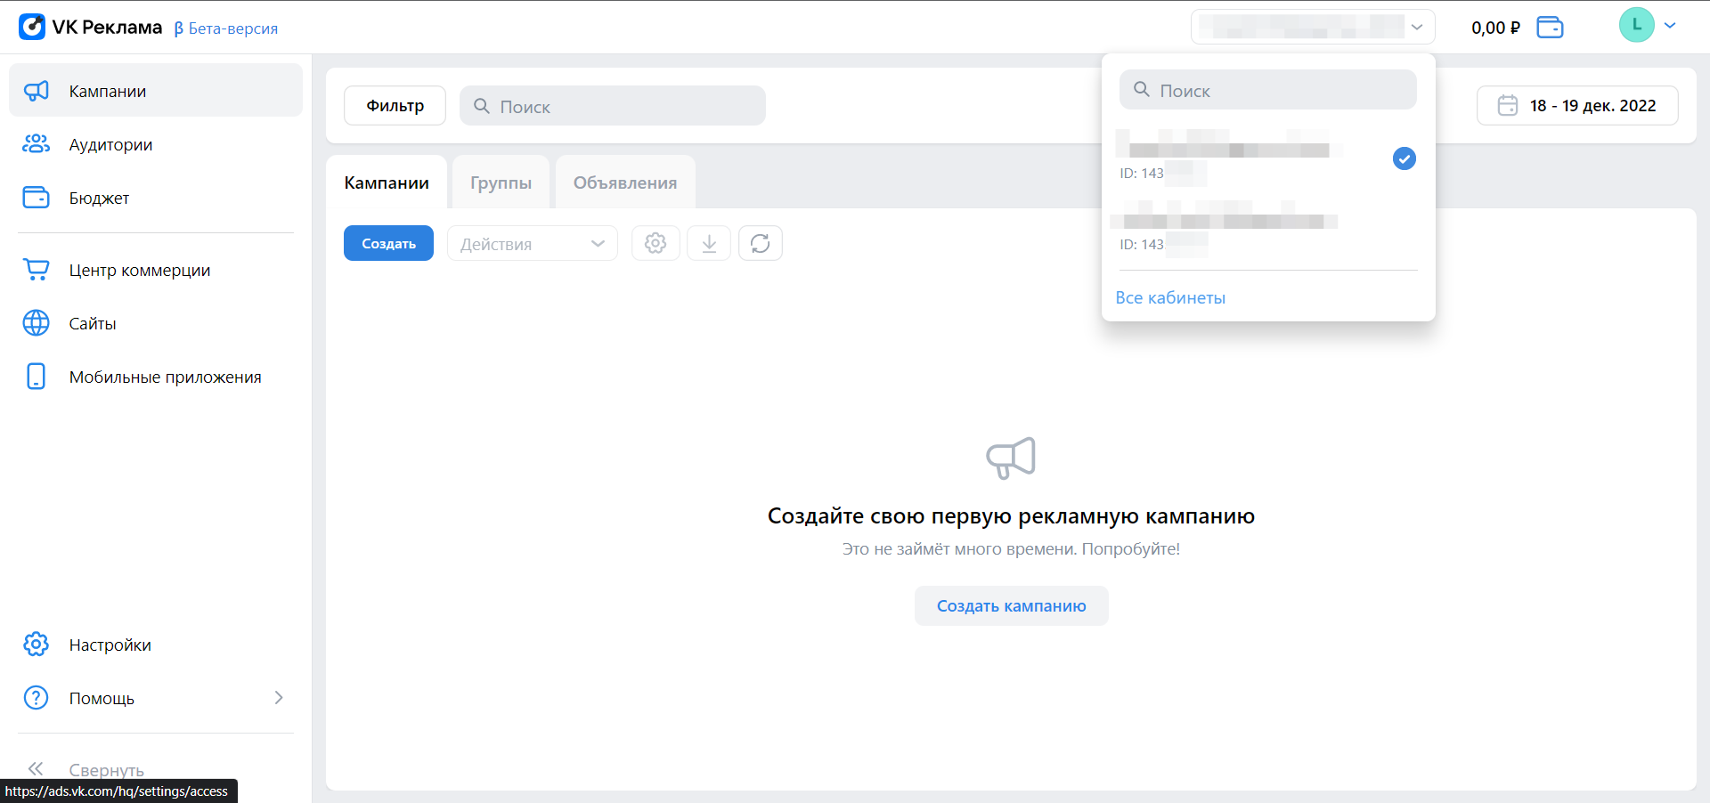The width and height of the screenshot is (1710, 803).
Task: Click the Свернуть sidebar label
Action: coord(107,770)
